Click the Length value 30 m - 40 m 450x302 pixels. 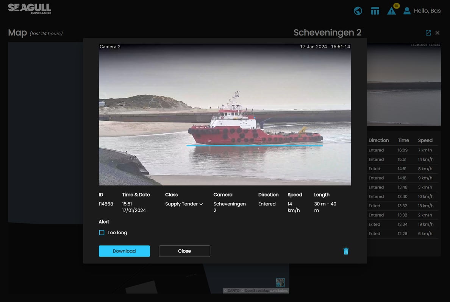[325, 207]
